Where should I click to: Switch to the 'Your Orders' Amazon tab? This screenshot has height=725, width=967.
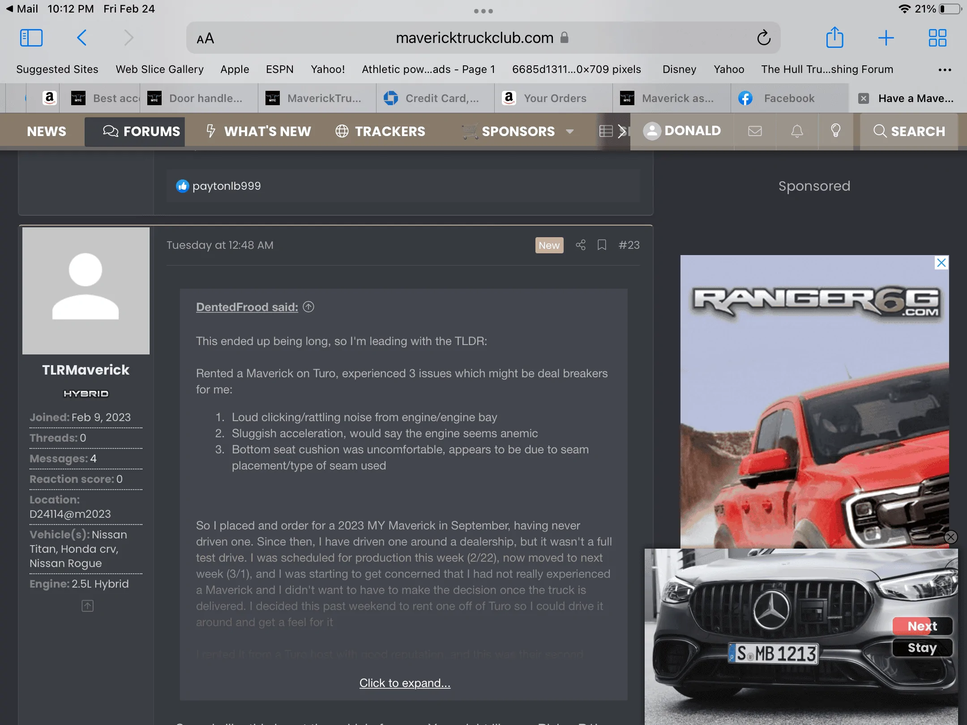[553, 98]
